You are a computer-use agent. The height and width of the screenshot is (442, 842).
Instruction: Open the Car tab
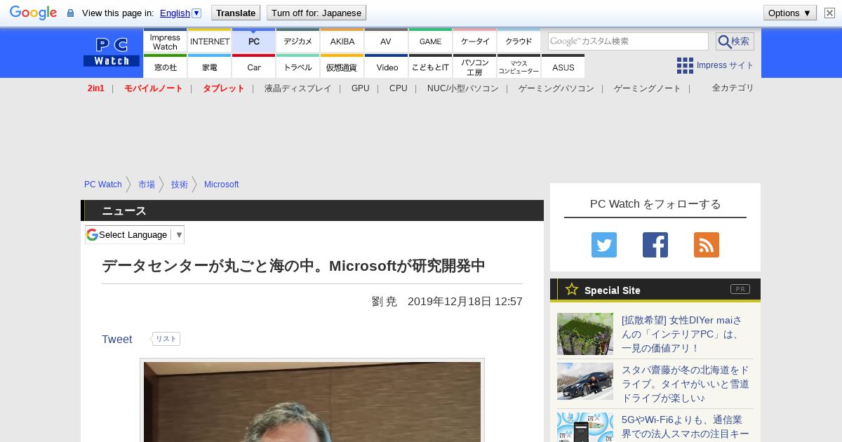click(x=254, y=67)
